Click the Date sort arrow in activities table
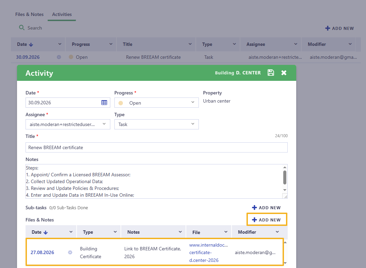This screenshot has height=268, width=366. (31, 44)
